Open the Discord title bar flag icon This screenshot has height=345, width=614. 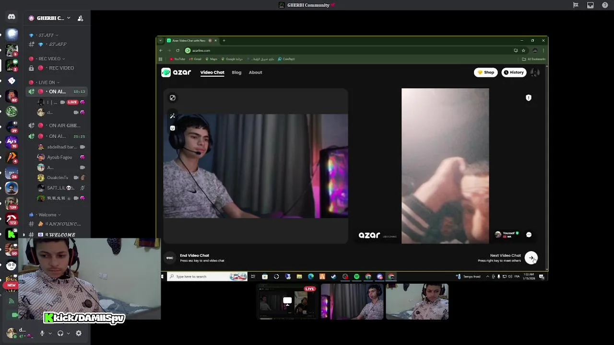tap(576, 5)
